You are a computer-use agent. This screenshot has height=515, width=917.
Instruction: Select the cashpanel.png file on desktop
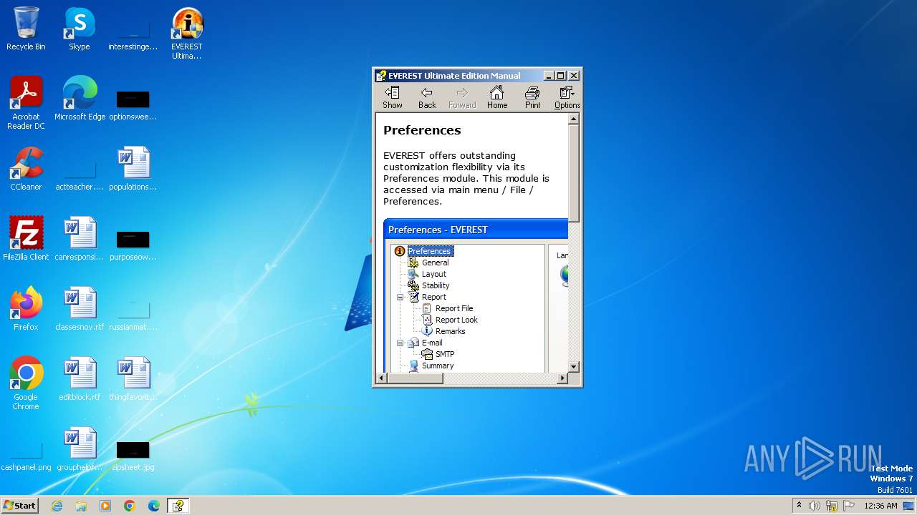pos(26,456)
